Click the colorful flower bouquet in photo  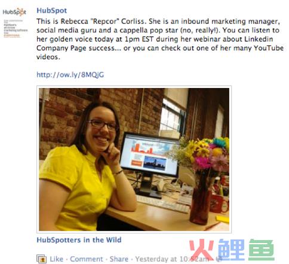coord(207,157)
